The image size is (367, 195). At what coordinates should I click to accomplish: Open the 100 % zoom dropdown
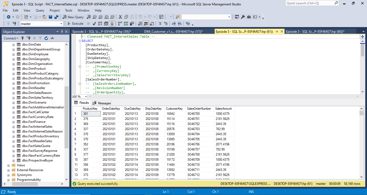(x=86, y=97)
